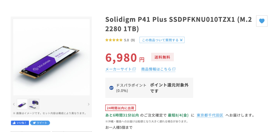This screenshot has height=132, width=270.
Task: Show previous thumbnail with left arrow
Action: (14, 104)
